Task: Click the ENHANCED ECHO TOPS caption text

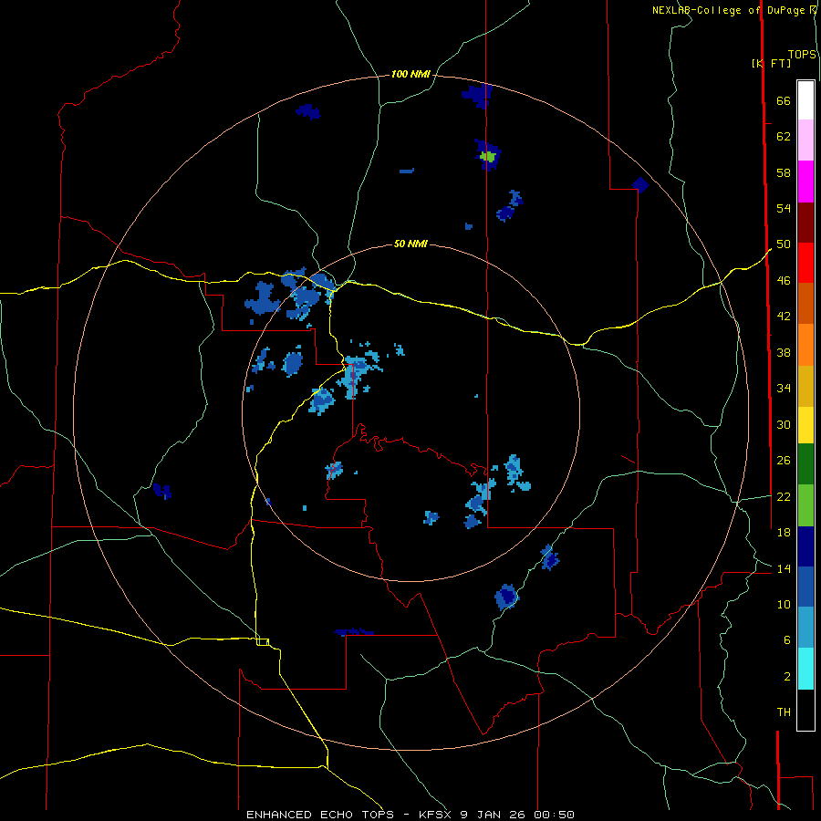Action: coord(320,815)
